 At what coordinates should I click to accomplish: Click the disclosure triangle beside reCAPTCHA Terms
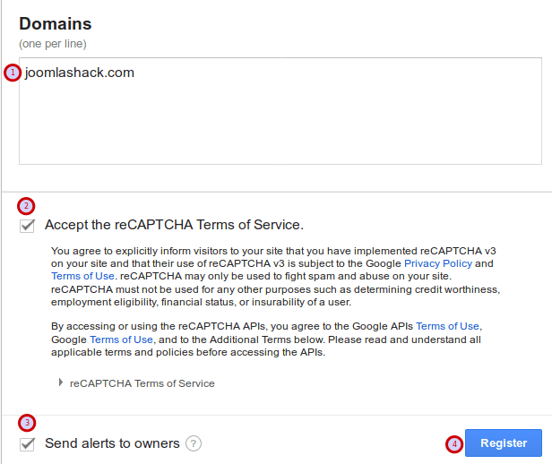tap(61, 382)
